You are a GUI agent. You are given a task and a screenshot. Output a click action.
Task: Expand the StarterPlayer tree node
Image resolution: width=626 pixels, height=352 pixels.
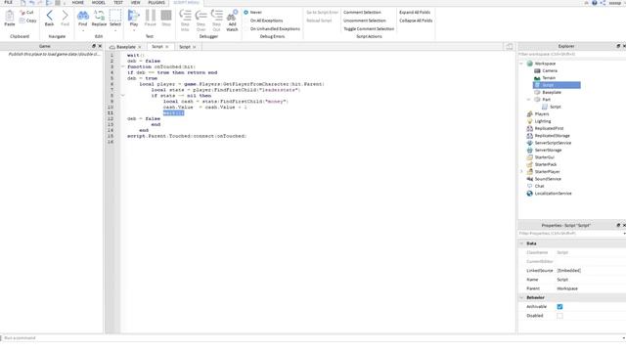pyautogui.click(x=521, y=172)
